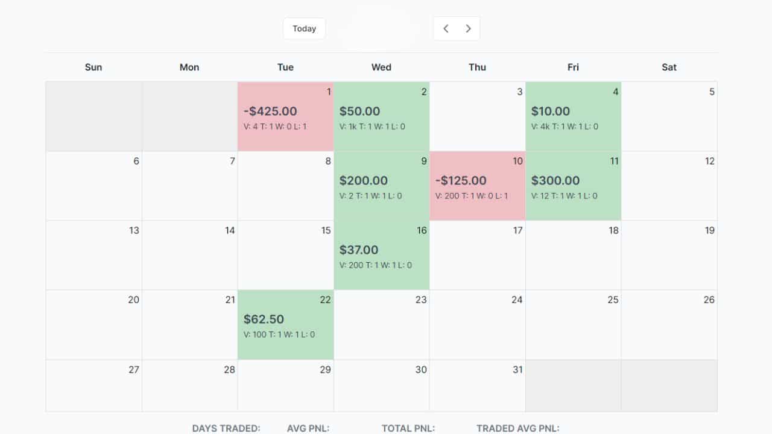Click the Sun column header
The image size is (772, 434).
tap(93, 67)
